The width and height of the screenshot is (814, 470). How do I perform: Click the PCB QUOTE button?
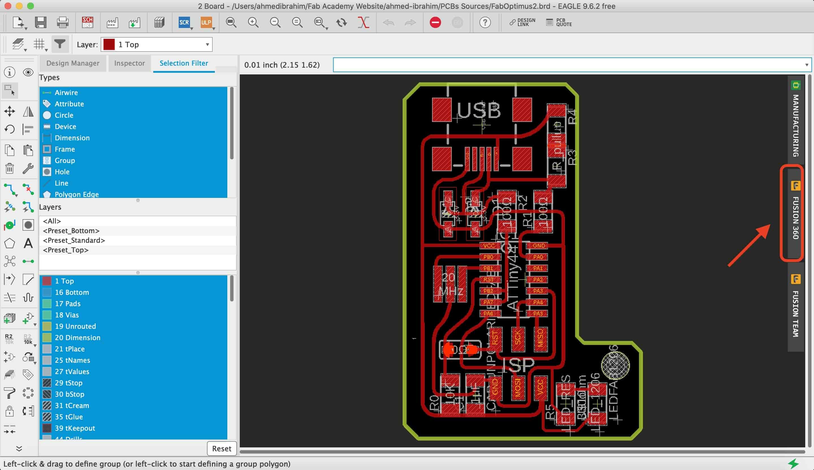(x=559, y=22)
